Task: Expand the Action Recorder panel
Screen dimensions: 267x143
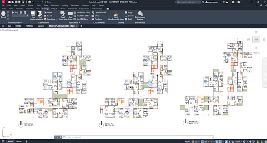Action: tap(15, 22)
